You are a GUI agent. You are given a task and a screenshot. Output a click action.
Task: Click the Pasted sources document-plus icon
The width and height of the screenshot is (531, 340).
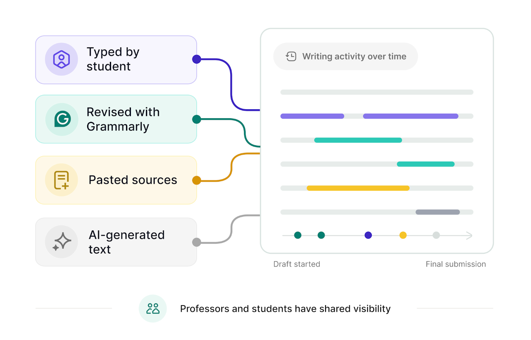point(62,180)
